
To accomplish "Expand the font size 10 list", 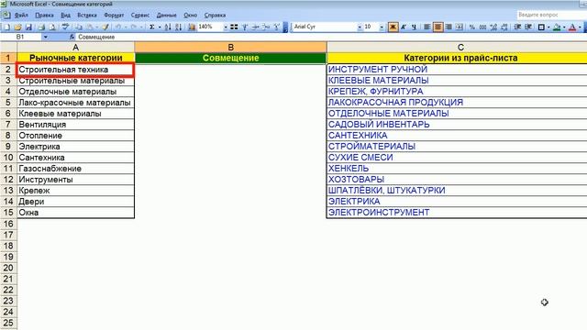I will 382,27.
